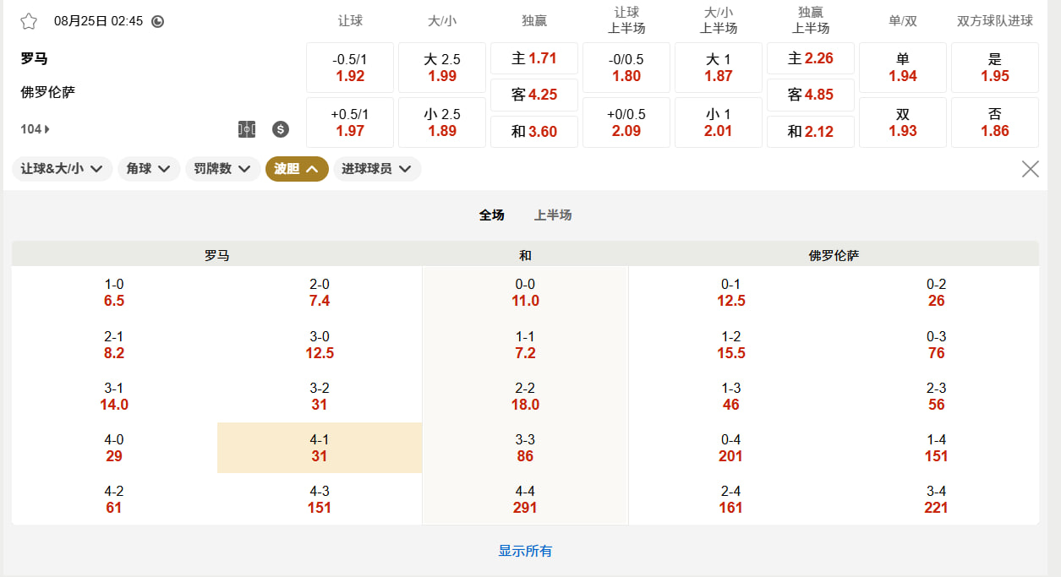This screenshot has height=577, width=1061.
Task: Pick correct score 1-0 at 6.5
Action: (x=114, y=292)
